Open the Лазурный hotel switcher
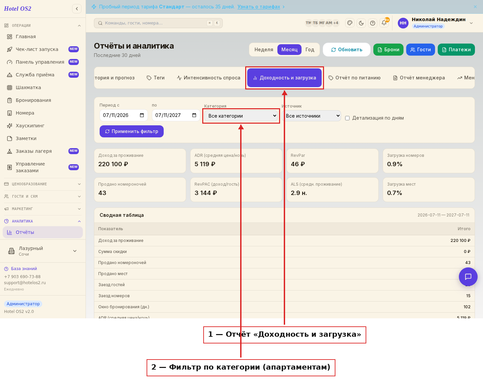Image resolution: width=483 pixels, height=384 pixels. (x=43, y=251)
